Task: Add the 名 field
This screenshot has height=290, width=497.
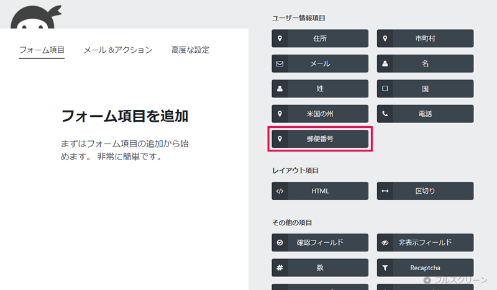Action: [x=425, y=64]
